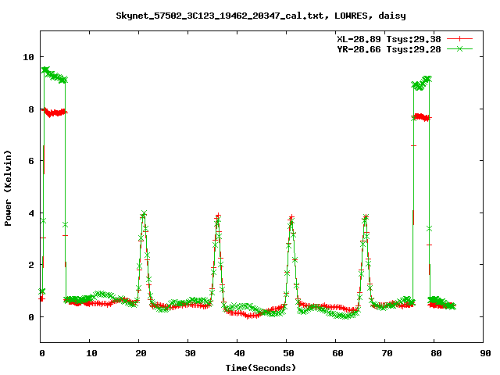The height and width of the screenshot is (375, 500).
Task: Click the peak near 66 seconds
Action: pos(366,217)
